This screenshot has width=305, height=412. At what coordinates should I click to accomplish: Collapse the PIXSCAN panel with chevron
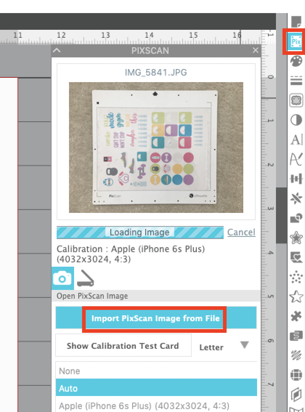(x=57, y=51)
